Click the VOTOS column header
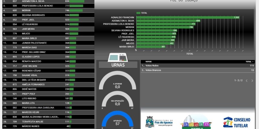The height and width of the screenshot is (129, 259). tap(149, 62)
